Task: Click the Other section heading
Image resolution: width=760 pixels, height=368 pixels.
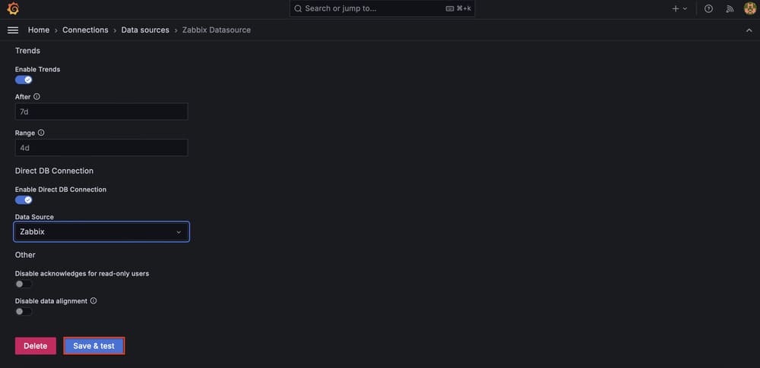Action: pyautogui.click(x=25, y=255)
